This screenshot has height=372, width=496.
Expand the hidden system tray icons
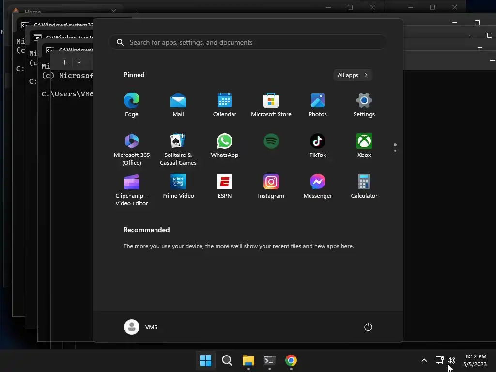[x=424, y=360]
